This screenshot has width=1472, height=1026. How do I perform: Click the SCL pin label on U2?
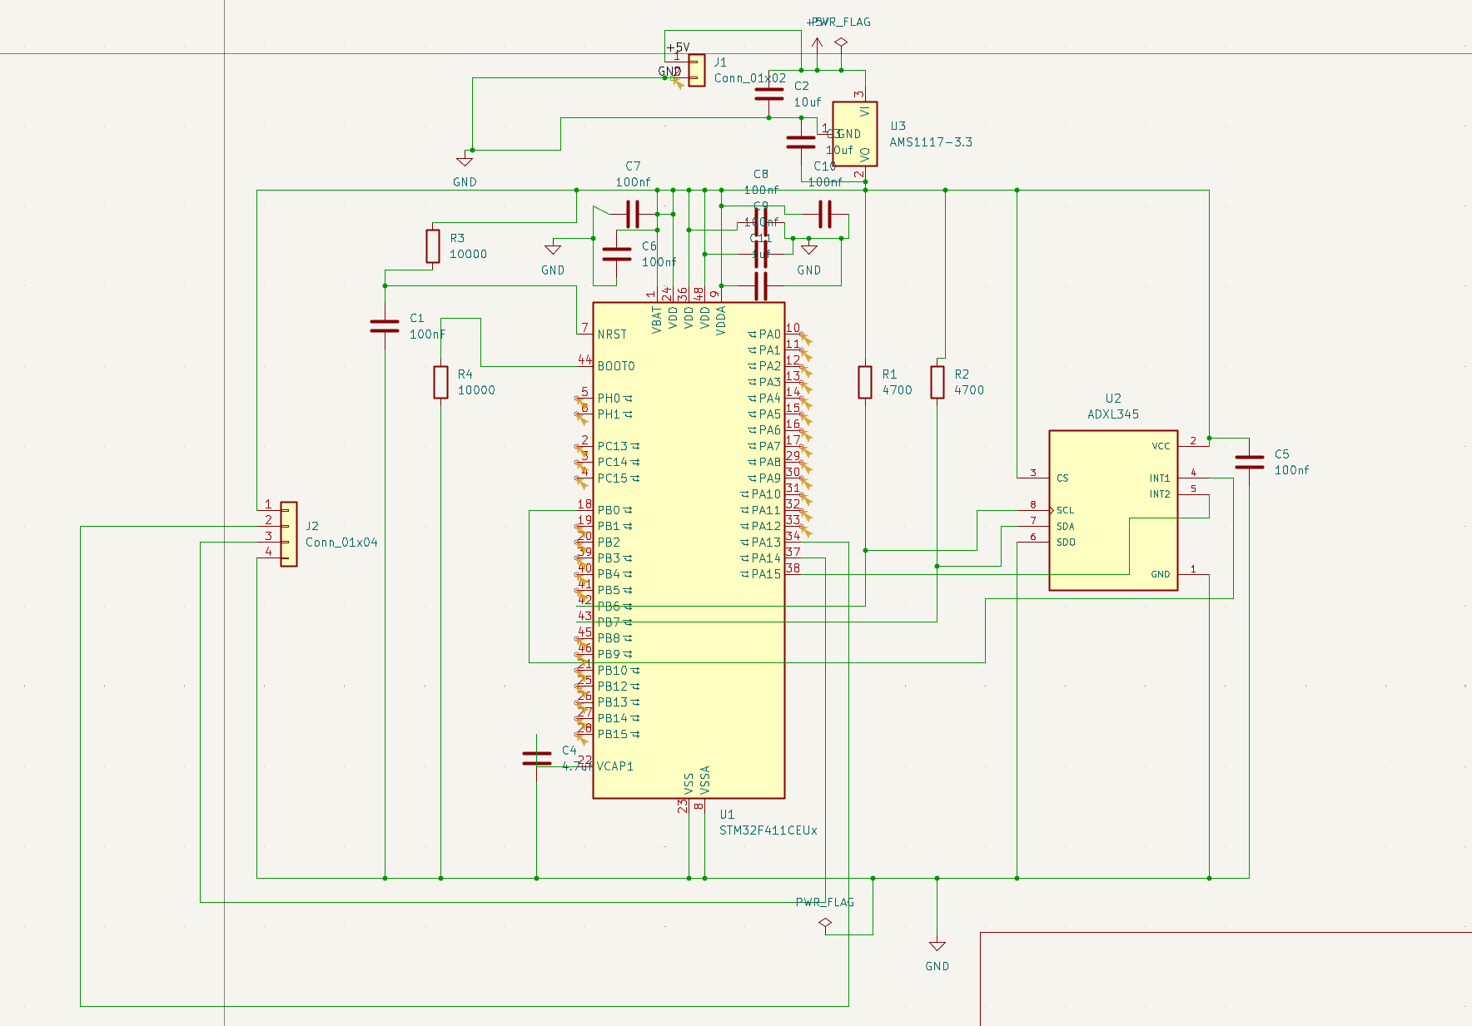(x=1065, y=510)
